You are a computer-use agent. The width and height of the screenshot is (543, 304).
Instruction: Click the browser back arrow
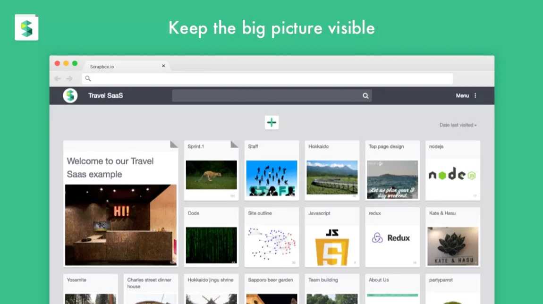tap(57, 78)
